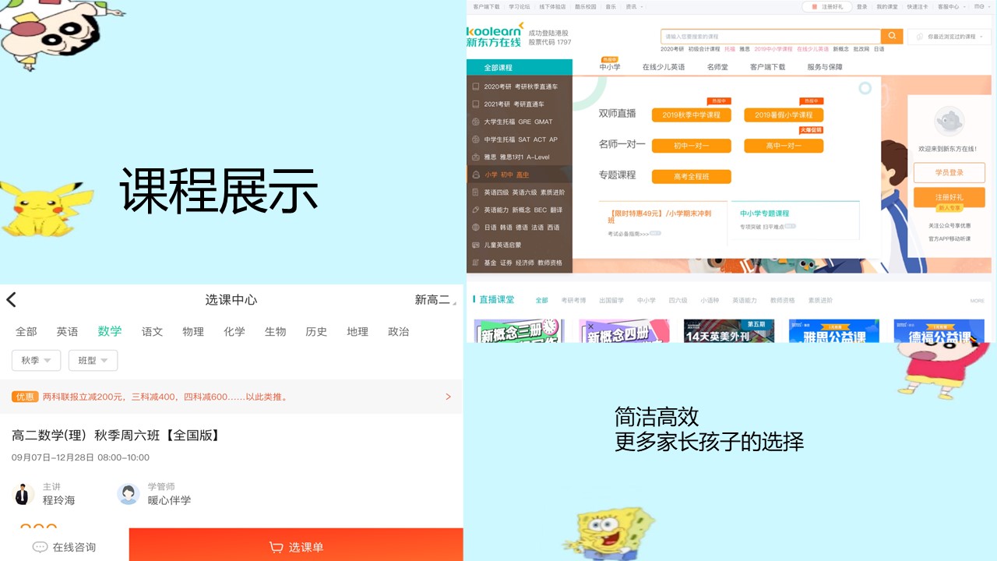Open the 14天英美外刊 thumbnail
Image resolution: width=997 pixels, height=561 pixels.
click(x=728, y=331)
